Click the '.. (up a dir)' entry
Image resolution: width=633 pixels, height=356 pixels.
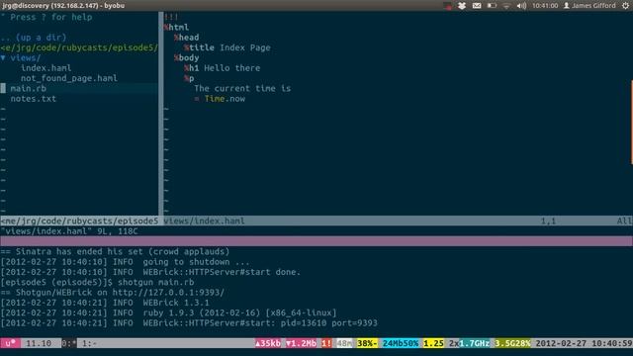(x=34, y=38)
